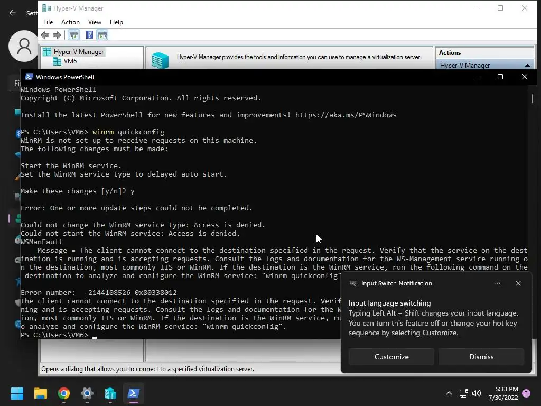Minimize the Hyper-V Manager window
541x406 pixels.
click(477, 8)
